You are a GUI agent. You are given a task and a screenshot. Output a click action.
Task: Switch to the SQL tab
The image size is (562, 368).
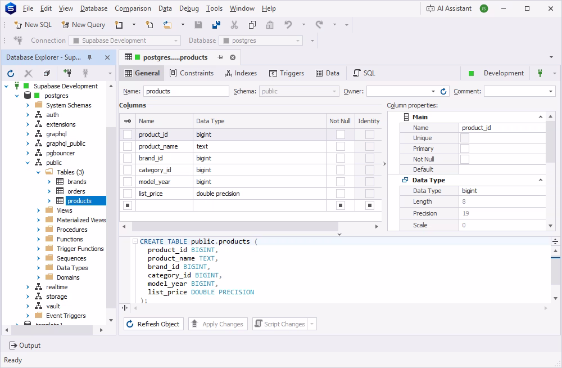click(365, 73)
